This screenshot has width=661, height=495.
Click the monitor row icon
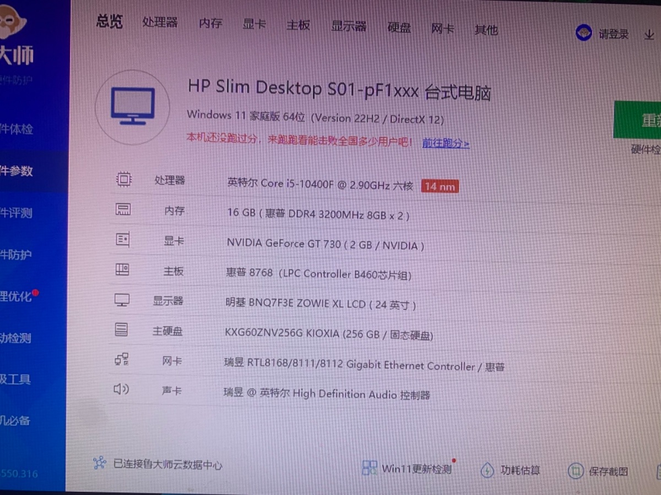(x=122, y=300)
